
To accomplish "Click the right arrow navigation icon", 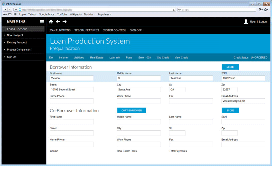I will (65, 22).
